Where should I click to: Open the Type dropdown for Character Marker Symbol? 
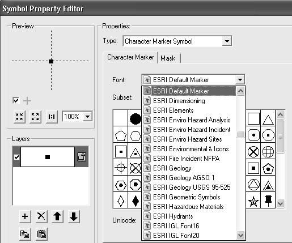pos(227,41)
